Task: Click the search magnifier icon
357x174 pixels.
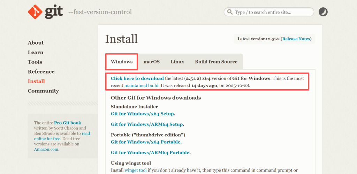Action: [230, 12]
